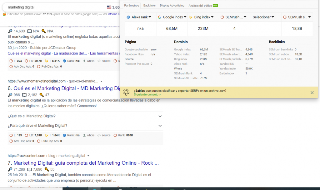Click the 68,6M Google index value cell

172,28
